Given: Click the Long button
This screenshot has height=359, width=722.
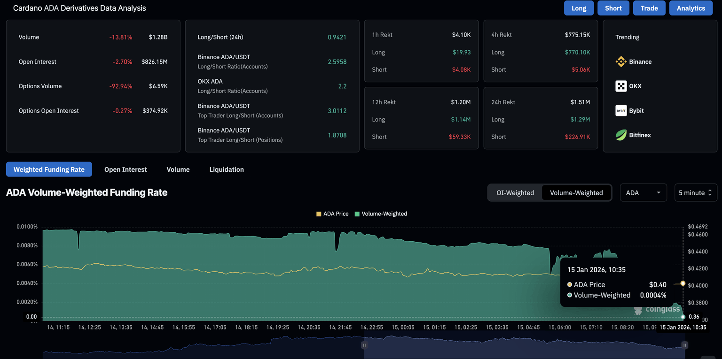Looking at the screenshot, I should pyautogui.click(x=579, y=8).
